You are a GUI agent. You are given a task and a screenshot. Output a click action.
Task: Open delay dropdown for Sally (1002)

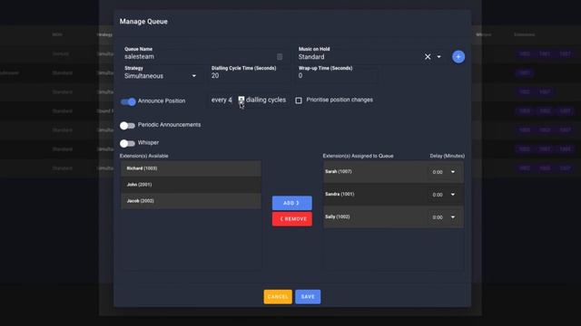[453, 217]
